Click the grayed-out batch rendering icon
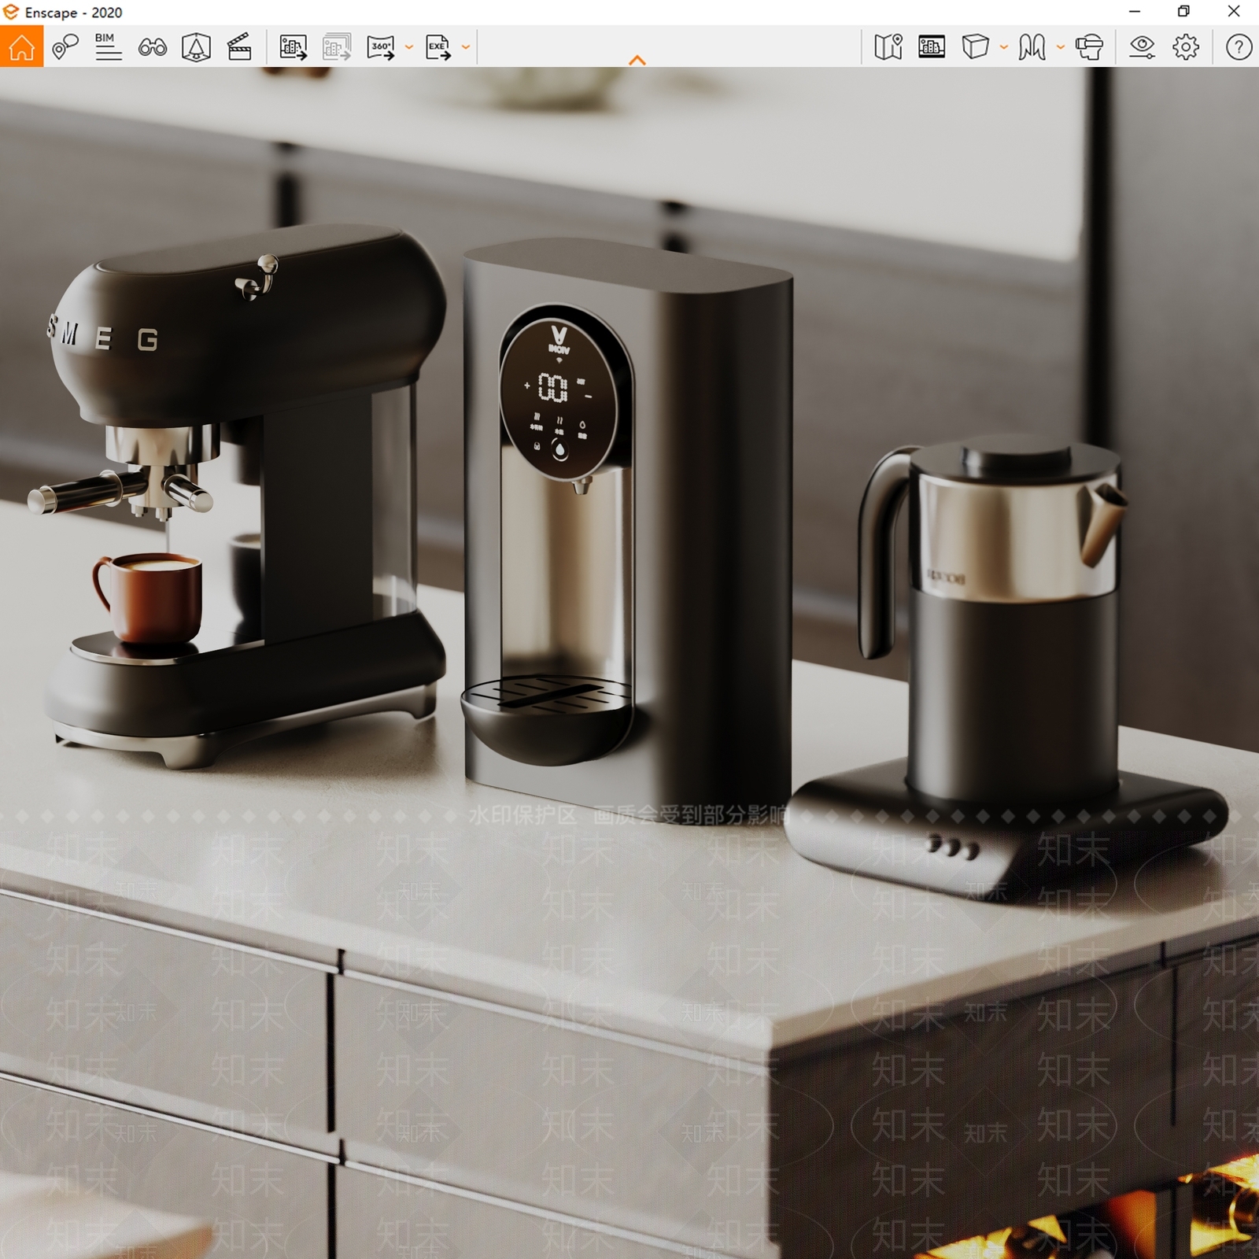The height and width of the screenshot is (1259, 1259). point(337,47)
